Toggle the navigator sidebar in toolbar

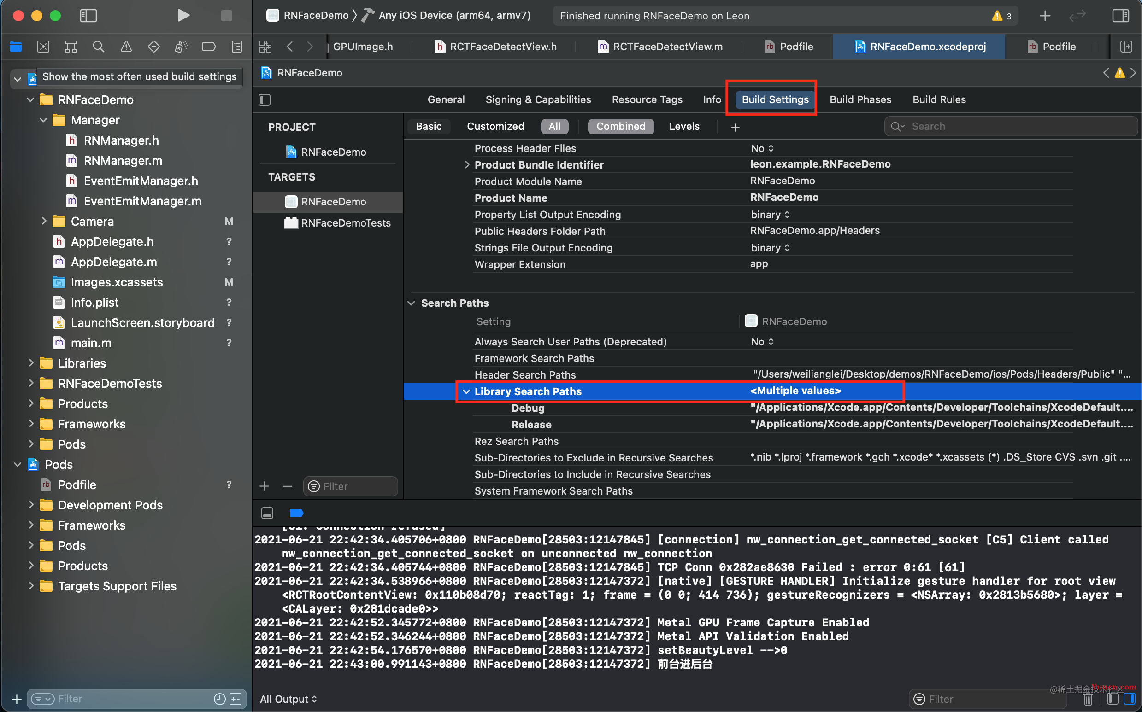coord(88,16)
